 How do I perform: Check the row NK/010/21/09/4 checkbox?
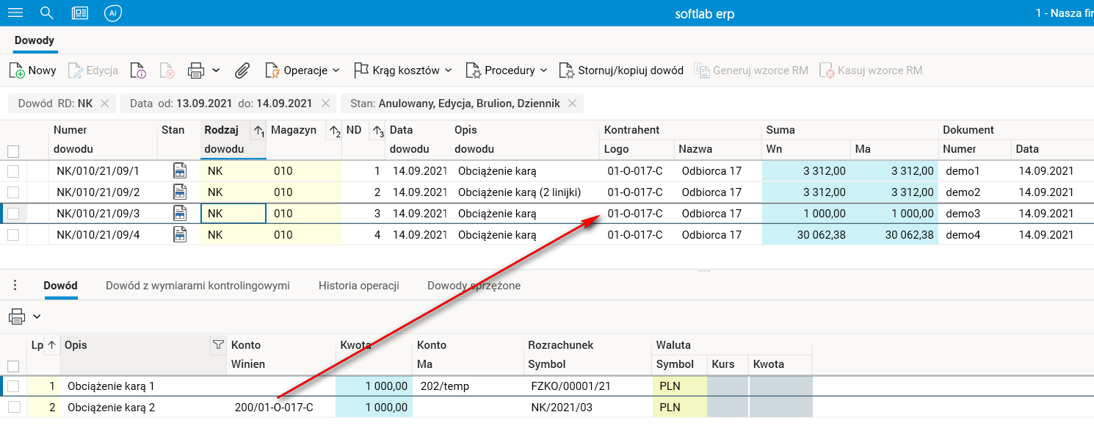13,235
